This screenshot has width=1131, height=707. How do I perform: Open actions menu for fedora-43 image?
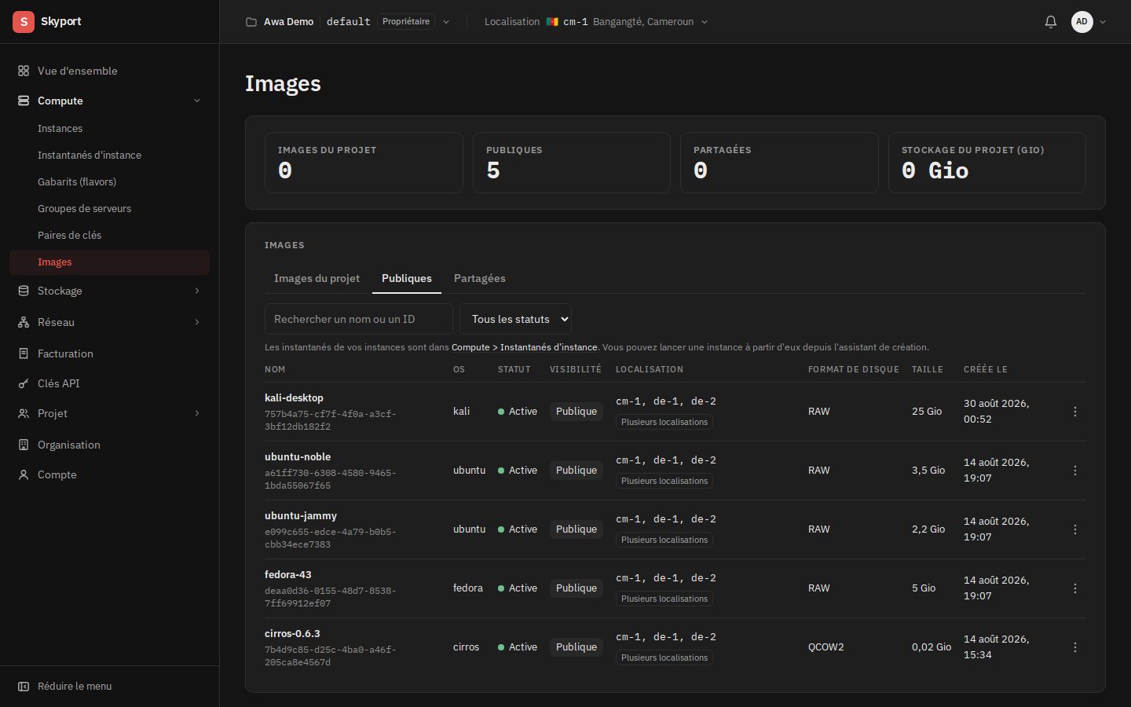(1075, 588)
